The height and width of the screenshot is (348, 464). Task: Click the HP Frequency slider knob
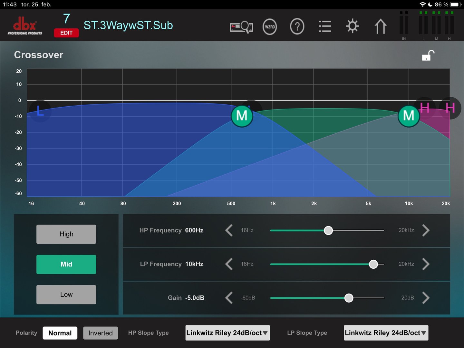tap(328, 230)
